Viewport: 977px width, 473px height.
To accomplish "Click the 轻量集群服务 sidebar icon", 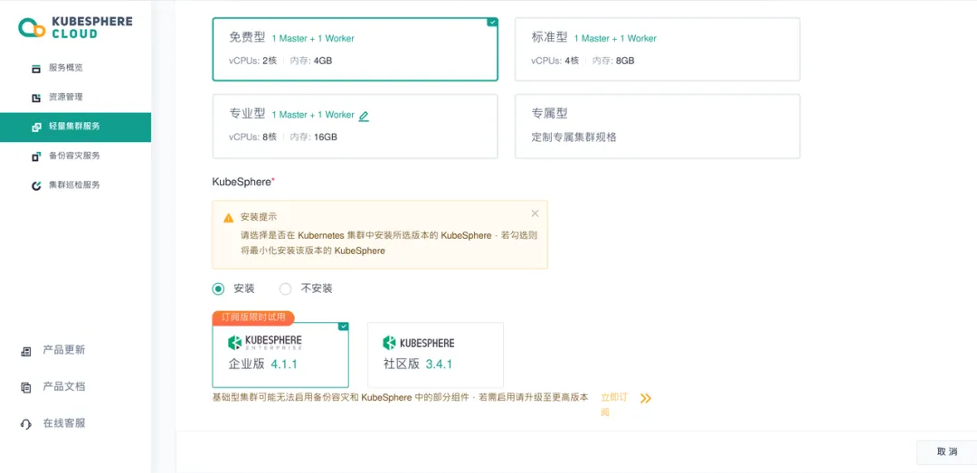I will click(x=36, y=127).
